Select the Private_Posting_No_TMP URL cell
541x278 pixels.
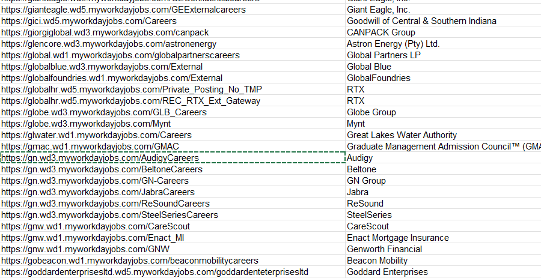coord(173,89)
